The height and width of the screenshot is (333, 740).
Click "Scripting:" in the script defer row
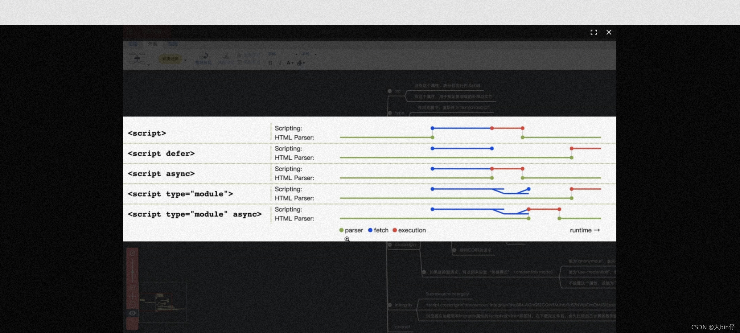(x=288, y=149)
